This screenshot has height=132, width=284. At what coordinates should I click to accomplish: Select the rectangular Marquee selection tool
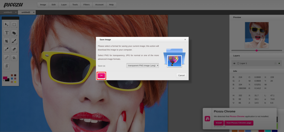pyautogui.click(x=14, y=25)
